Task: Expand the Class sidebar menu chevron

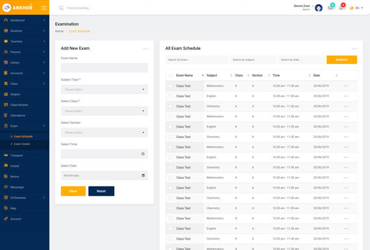Action: pos(44,84)
